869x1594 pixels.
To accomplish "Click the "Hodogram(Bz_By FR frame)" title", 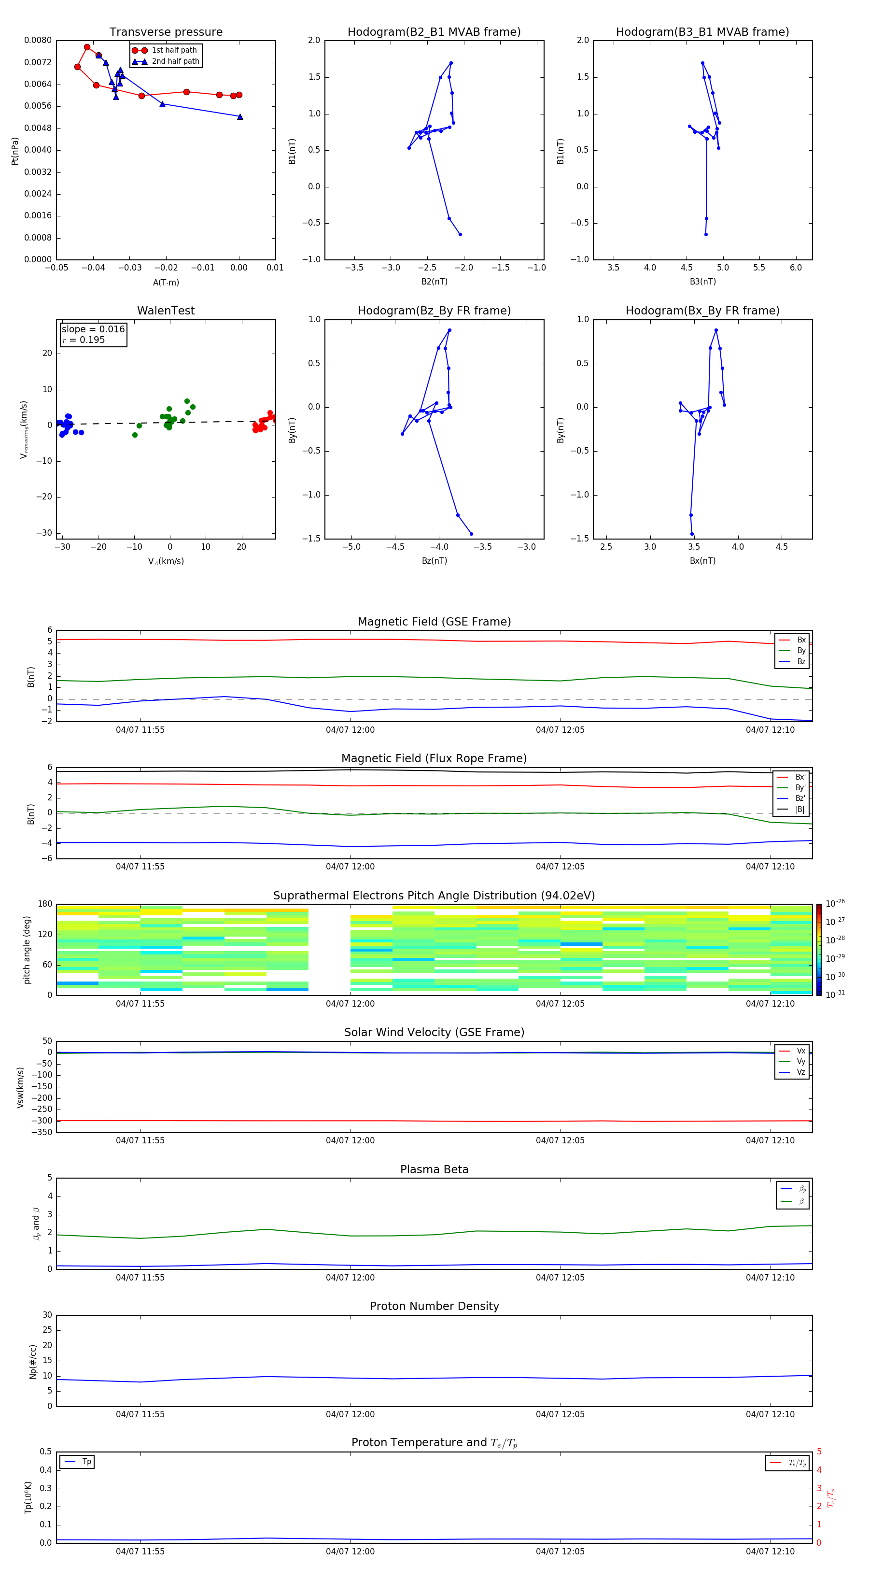I will click(x=434, y=311).
